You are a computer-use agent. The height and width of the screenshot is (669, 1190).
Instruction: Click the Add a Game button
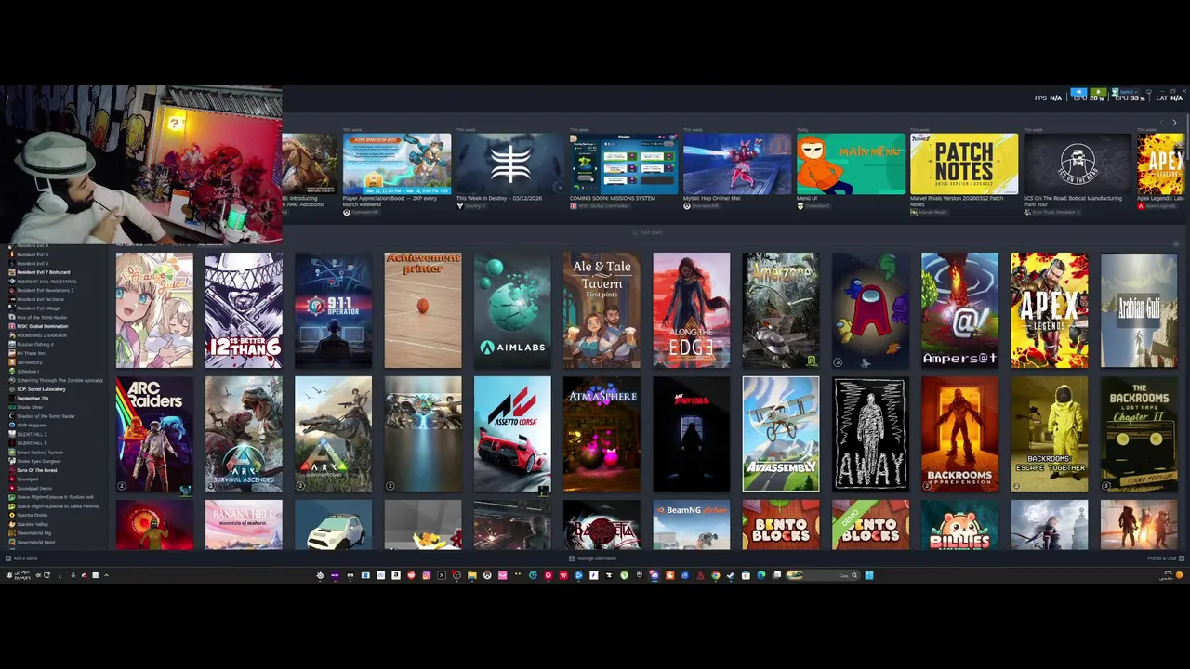pyautogui.click(x=21, y=558)
